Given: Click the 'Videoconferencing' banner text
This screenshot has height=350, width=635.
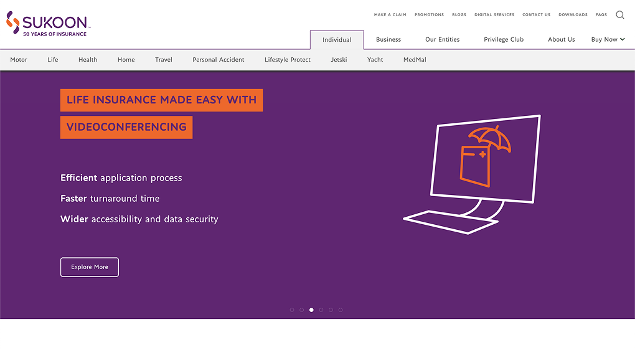Looking at the screenshot, I should [126, 127].
